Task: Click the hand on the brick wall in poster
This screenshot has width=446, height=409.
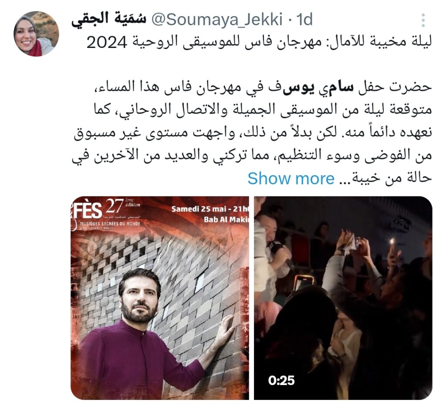Action: coord(225,331)
